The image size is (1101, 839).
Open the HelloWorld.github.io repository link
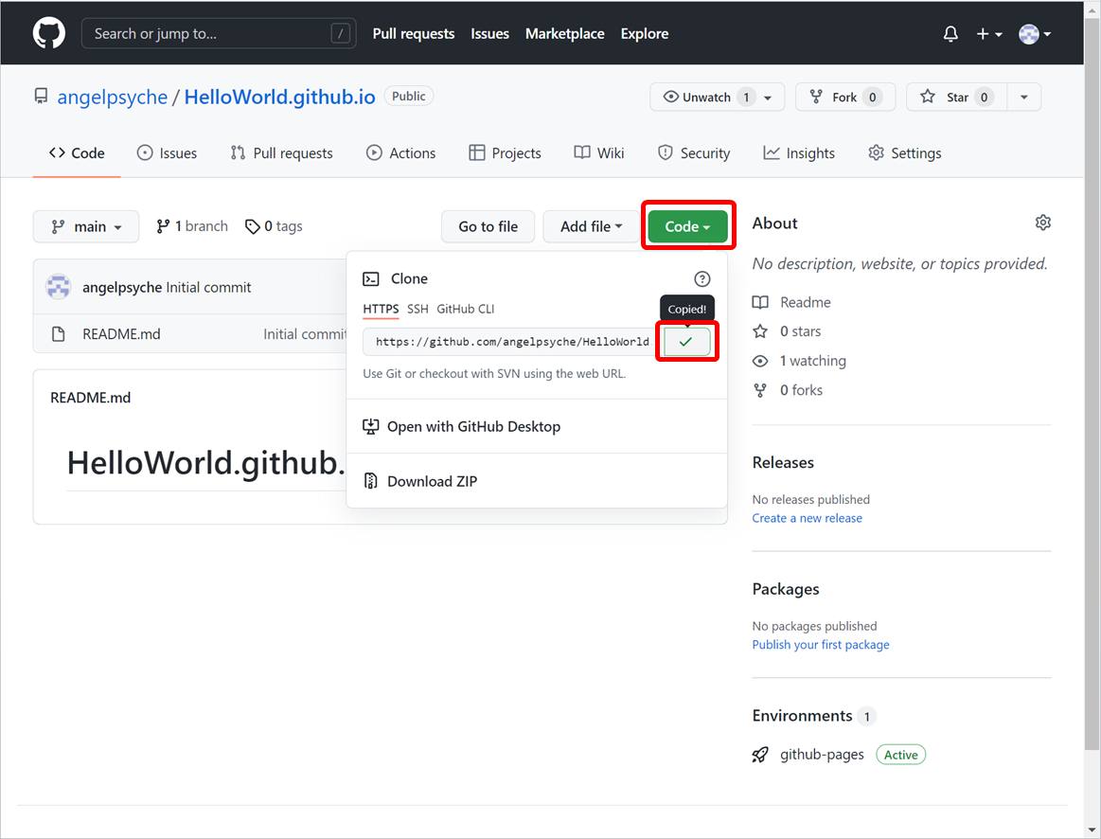pyautogui.click(x=280, y=97)
